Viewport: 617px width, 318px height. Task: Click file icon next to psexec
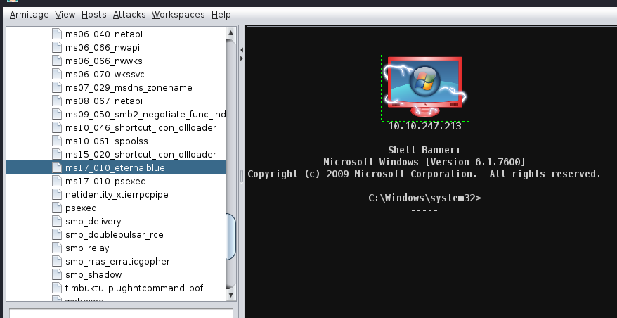[x=58, y=208]
